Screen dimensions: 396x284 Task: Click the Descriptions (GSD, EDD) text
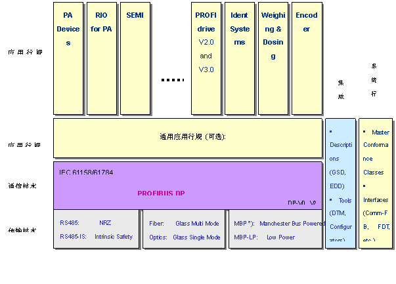click(341, 159)
